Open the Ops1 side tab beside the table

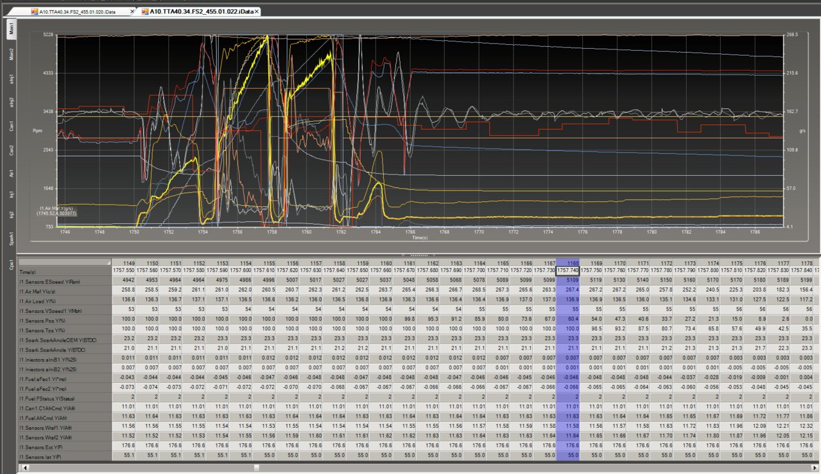click(11, 263)
